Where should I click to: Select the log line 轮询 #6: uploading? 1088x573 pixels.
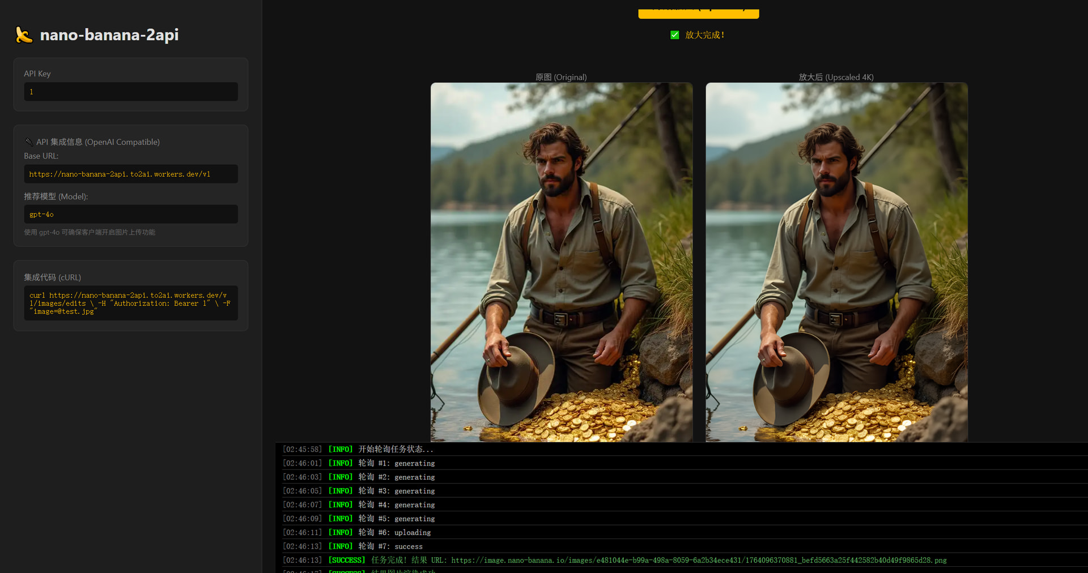pos(394,533)
